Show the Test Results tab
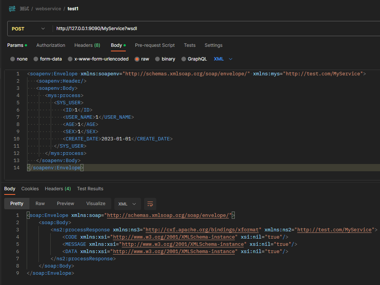This screenshot has height=285, width=380. [x=90, y=189]
